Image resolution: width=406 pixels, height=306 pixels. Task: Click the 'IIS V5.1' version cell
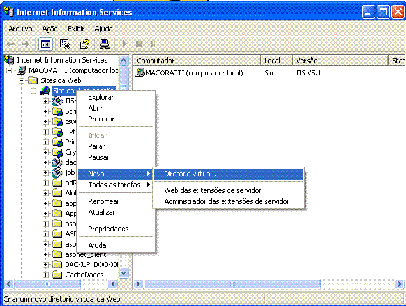point(308,73)
